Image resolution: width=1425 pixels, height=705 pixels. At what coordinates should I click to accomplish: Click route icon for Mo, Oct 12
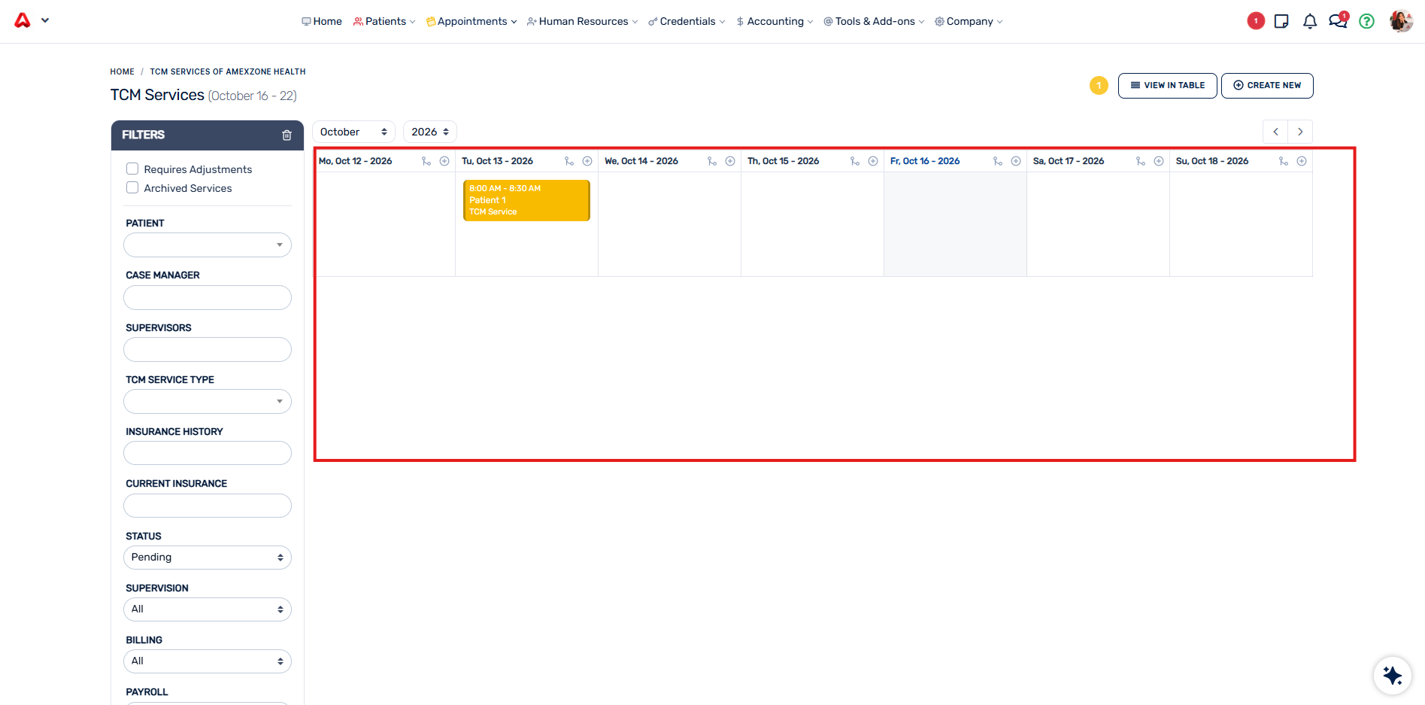point(426,161)
